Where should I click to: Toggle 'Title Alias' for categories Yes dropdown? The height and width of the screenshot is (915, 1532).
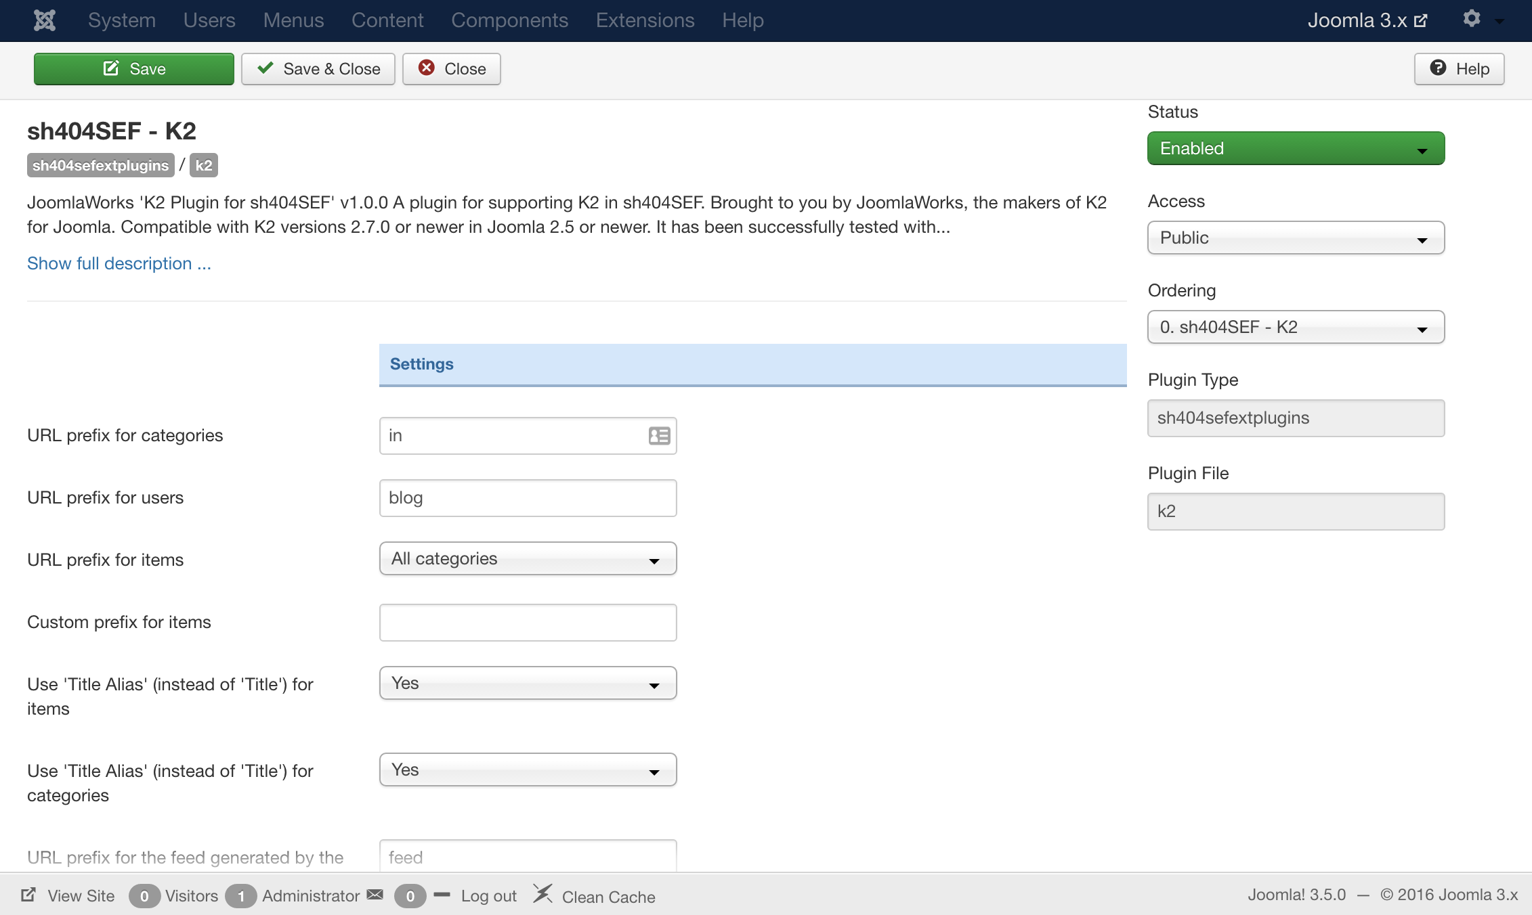(526, 770)
